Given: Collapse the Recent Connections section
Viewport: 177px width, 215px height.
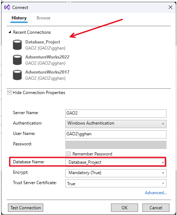Looking at the screenshot, I should (10, 32).
